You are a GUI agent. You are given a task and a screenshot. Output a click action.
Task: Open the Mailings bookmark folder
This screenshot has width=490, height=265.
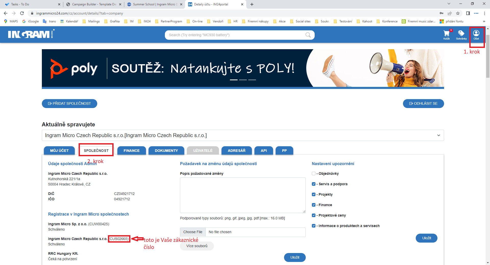[x=91, y=21]
